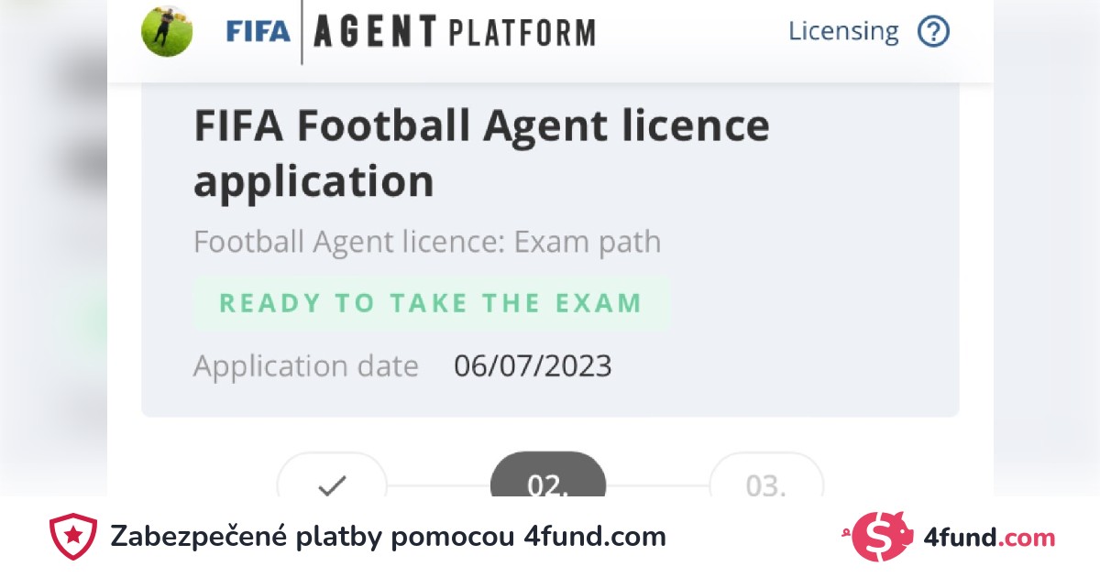
Task: Click the application date value 06/07/2023
Action: (x=533, y=366)
